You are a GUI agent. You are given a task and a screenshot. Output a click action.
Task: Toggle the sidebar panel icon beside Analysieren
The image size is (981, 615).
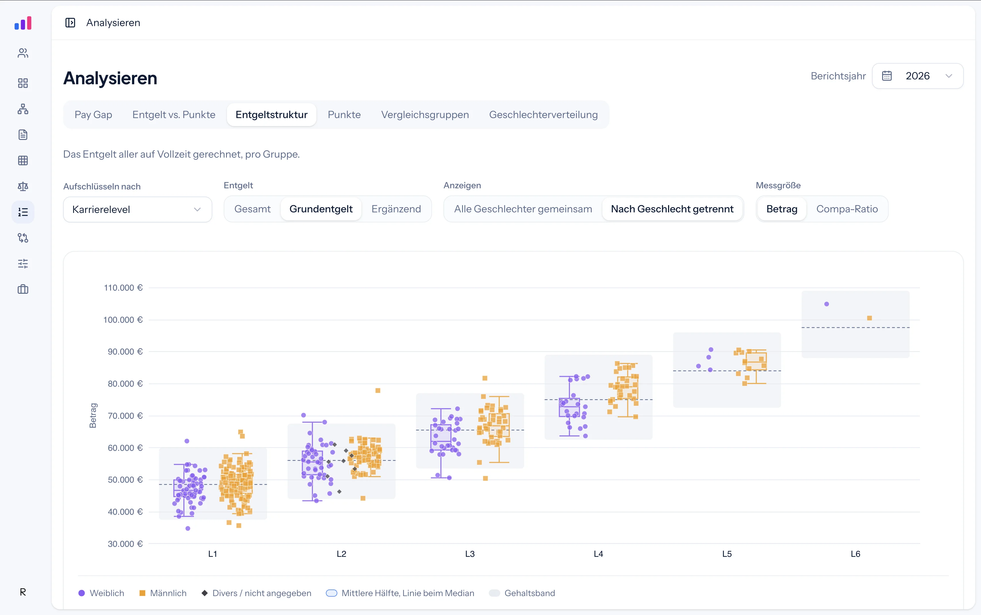point(70,23)
